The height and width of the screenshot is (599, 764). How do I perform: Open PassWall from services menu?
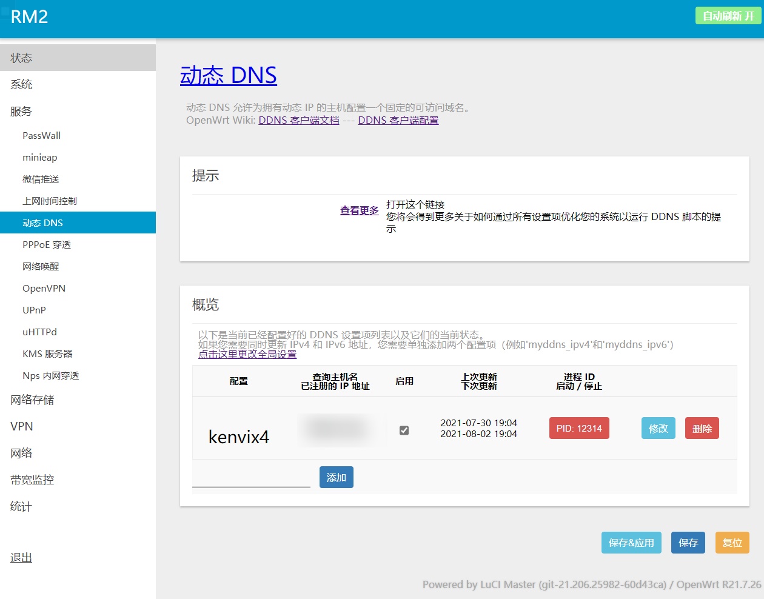pos(42,135)
